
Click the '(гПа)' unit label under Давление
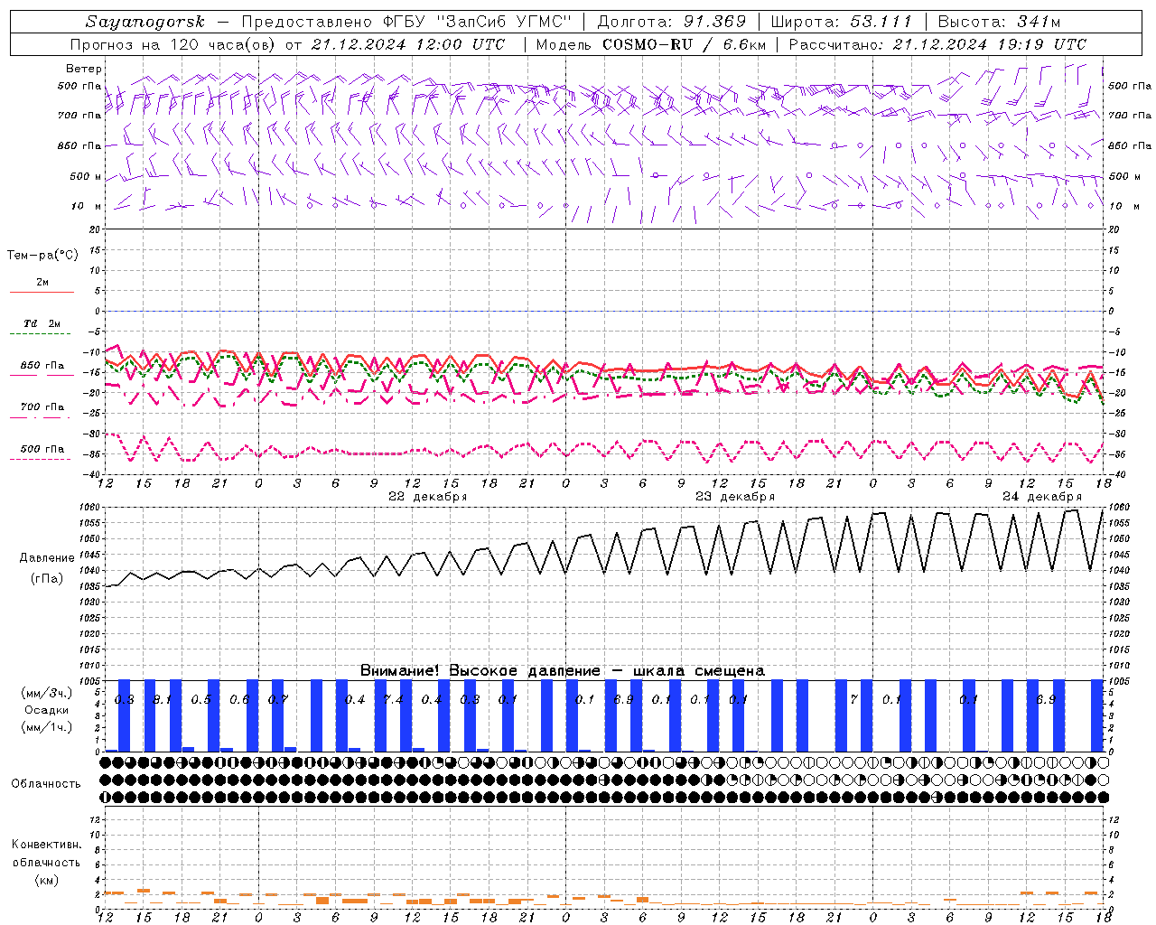click(x=47, y=578)
